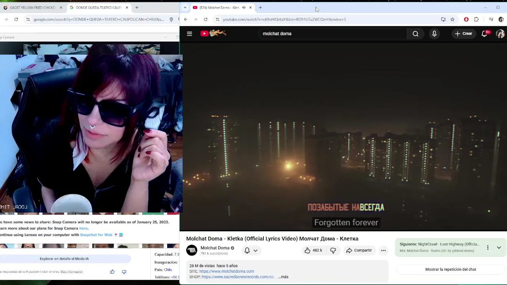Toggle the channel notification bell for Molchat Doma

click(x=247, y=250)
